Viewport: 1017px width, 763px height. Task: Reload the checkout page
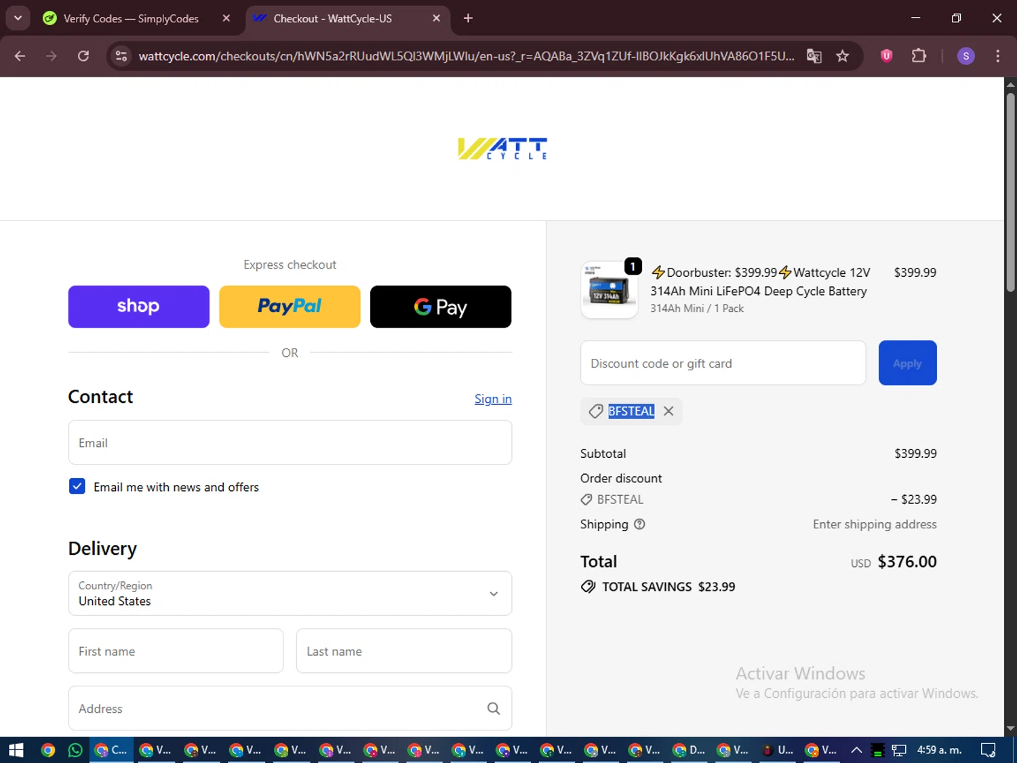tap(83, 56)
